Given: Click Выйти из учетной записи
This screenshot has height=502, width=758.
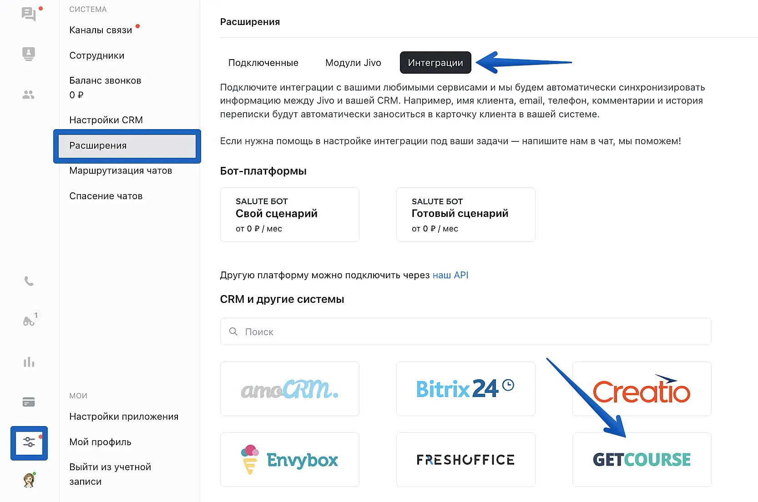Looking at the screenshot, I should pyautogui.click(x=110, y=474).
